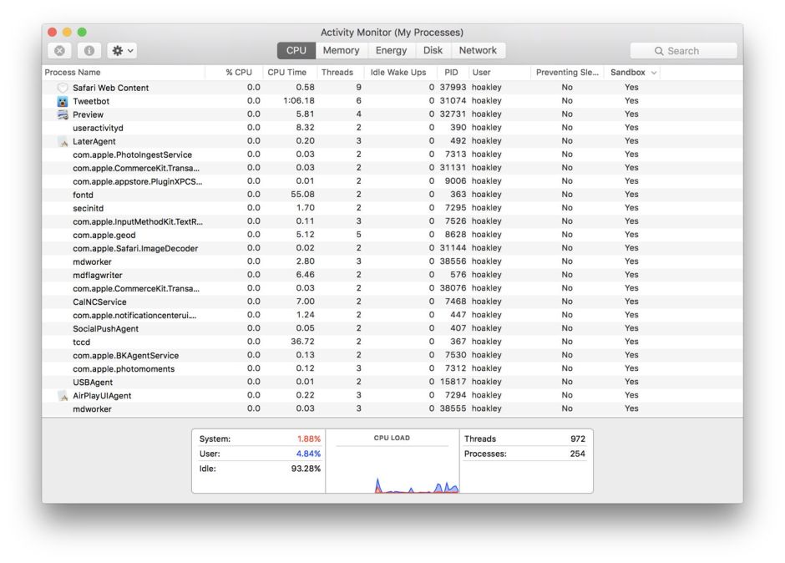The width and height of the screenshot is (785, 563).
Task: Click the LaterAgent process icon
Action: point(63,140)
